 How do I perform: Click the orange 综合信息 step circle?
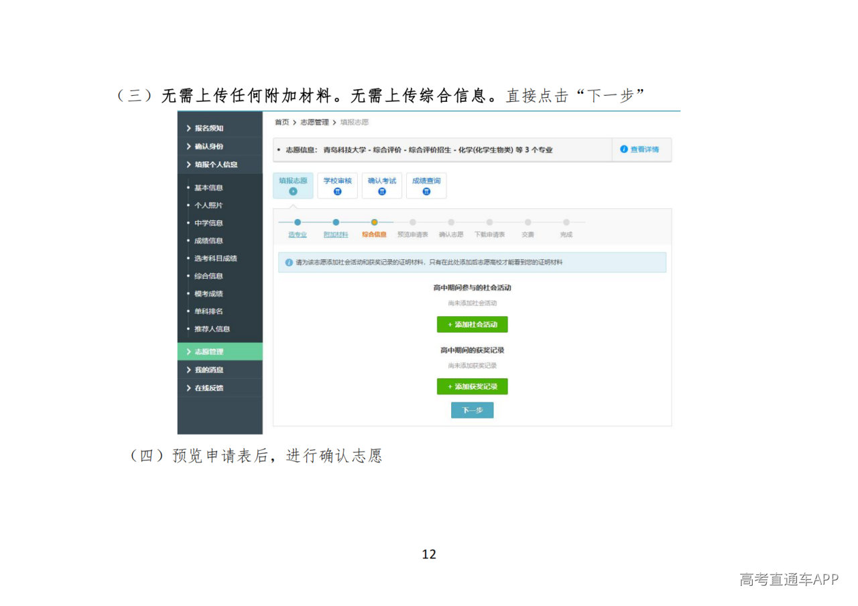point(374,222)
